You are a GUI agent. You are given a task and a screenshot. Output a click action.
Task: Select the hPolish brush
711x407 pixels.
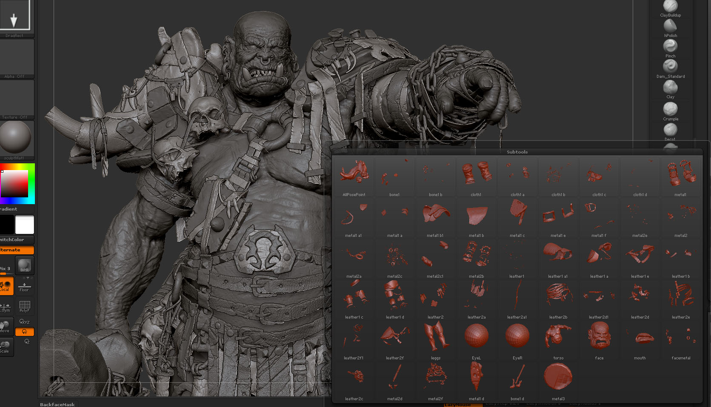[x=670, y=28]
